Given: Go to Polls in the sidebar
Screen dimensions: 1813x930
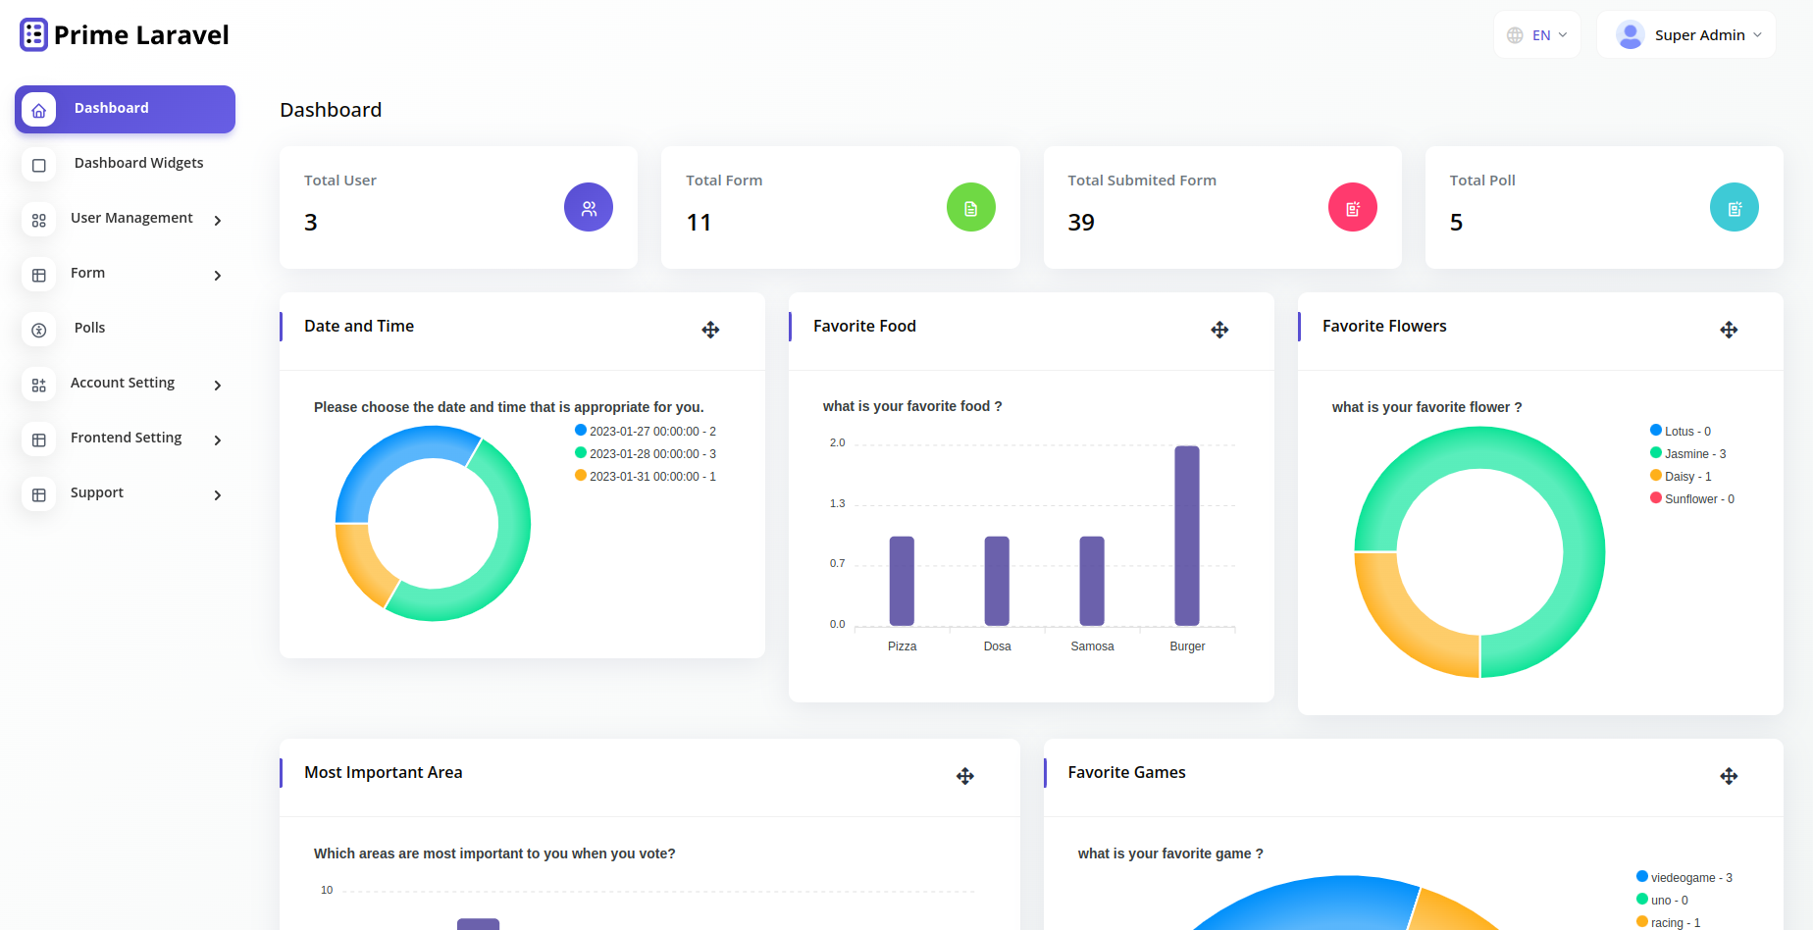Looking at the screenshot, I should tap(89, 329).
